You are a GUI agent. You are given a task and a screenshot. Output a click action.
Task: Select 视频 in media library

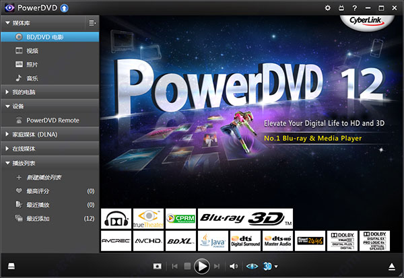click(32, 50)
